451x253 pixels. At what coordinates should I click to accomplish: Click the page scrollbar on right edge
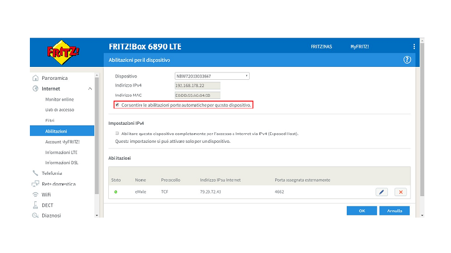422,119
